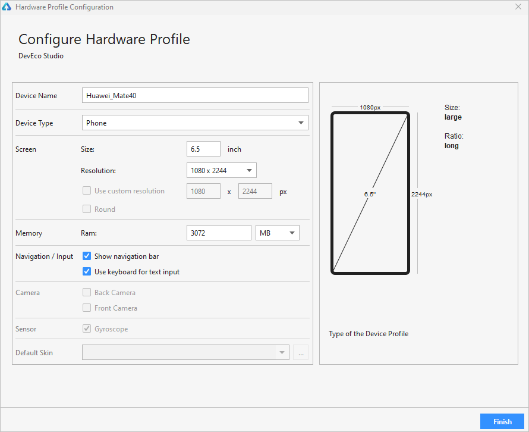Viewport: 529px width, 432px height.
Task: Disable Use keyboard for text input
Action: coord(87,272)
